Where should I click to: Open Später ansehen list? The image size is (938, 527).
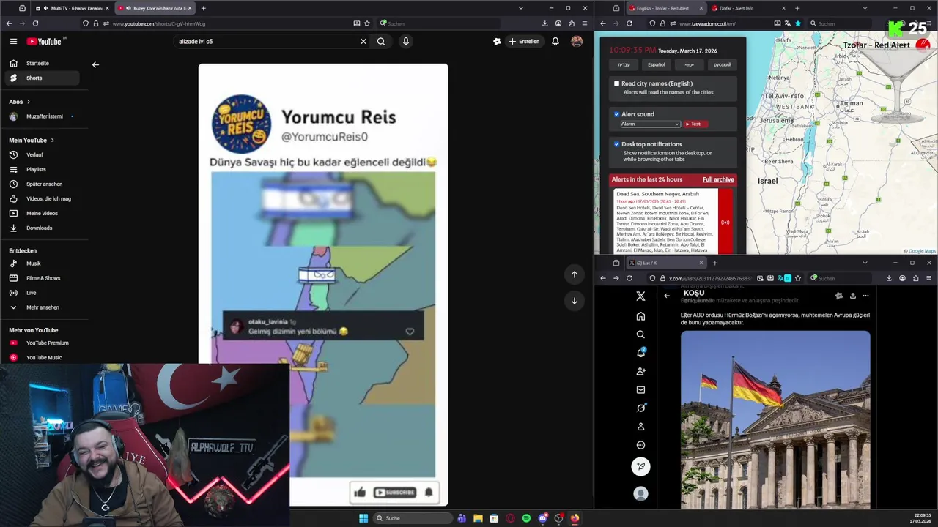(43, 184)
